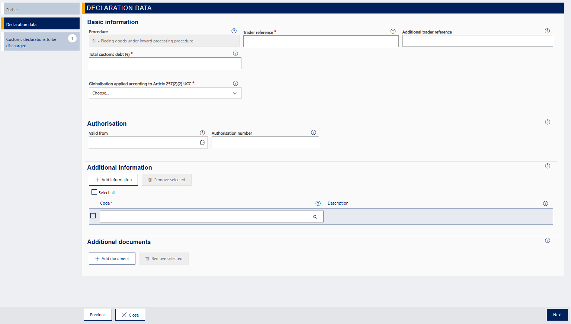Click the Next button

[557, 315]
